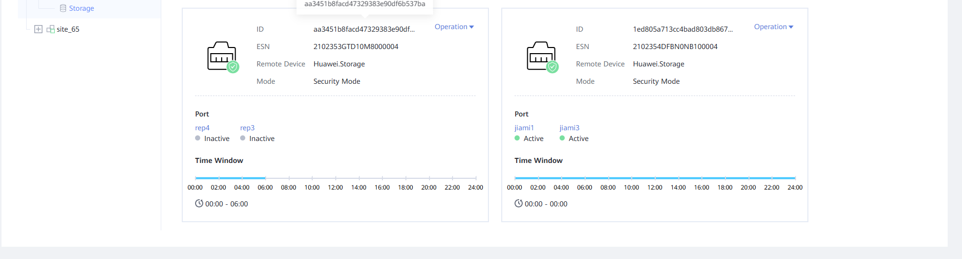The height and width of the screenshot is (259, 962).
Task: Open the rep4 port link
Action: tap(202, 128)
